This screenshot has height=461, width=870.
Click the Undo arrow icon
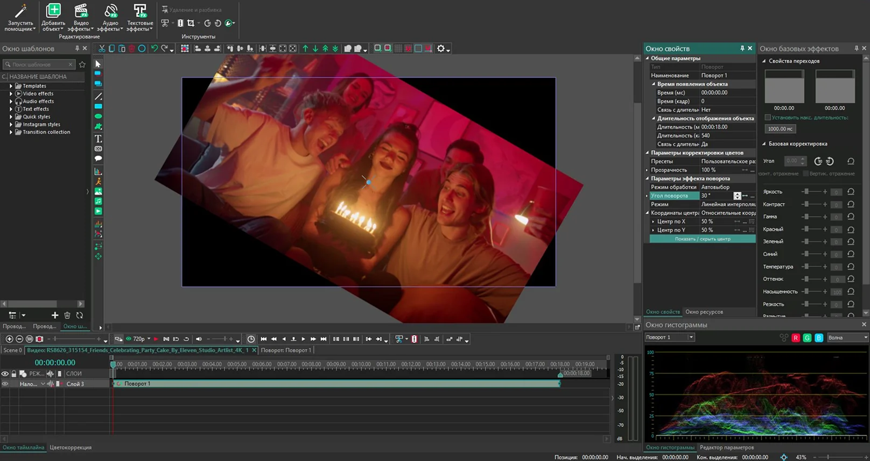[155, 48]
